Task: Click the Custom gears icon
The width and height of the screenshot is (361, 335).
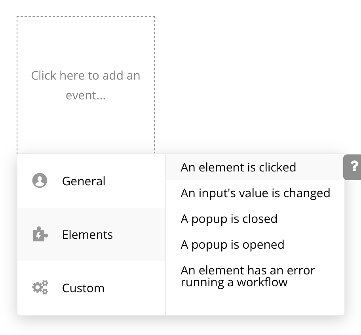Action: 40,287
